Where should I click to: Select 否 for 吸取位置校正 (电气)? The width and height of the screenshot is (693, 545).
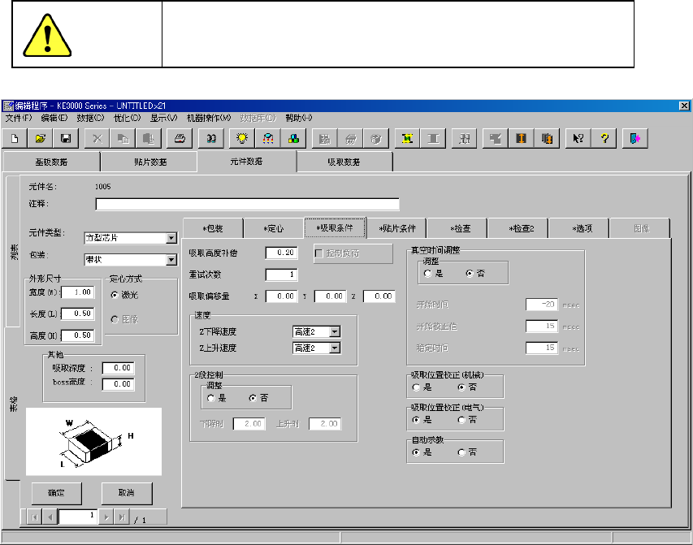(461, 420)
